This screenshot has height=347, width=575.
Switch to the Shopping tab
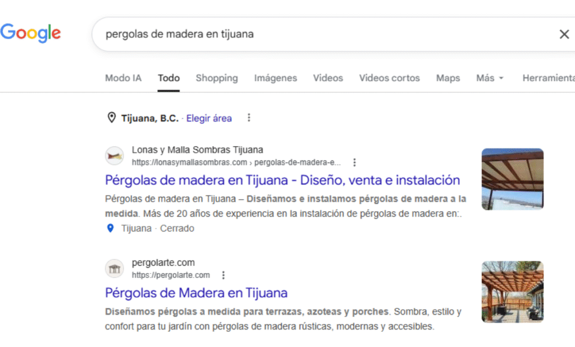coord(217,78)
